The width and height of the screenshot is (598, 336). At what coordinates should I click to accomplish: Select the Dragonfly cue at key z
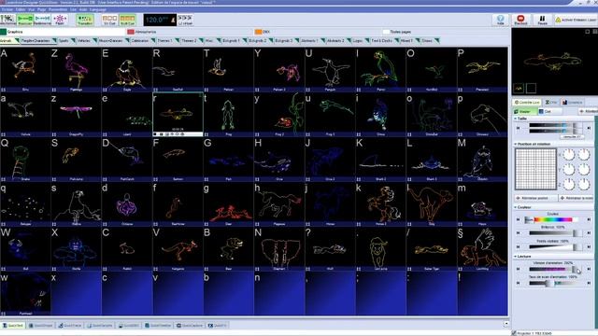point(76,115)
